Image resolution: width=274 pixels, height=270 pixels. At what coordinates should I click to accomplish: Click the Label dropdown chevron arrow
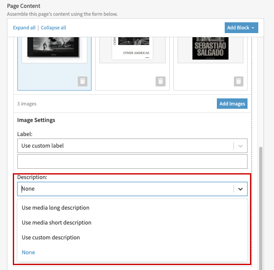240,146
